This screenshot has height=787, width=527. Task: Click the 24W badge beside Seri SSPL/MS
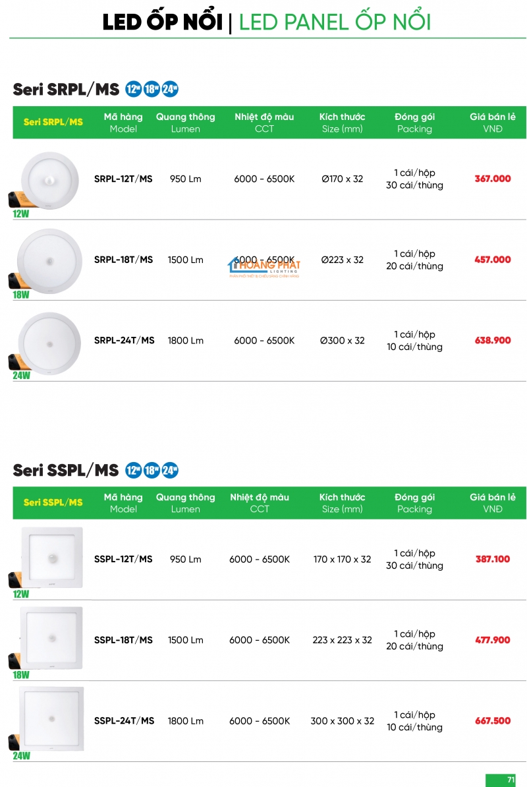click(169, 470)
